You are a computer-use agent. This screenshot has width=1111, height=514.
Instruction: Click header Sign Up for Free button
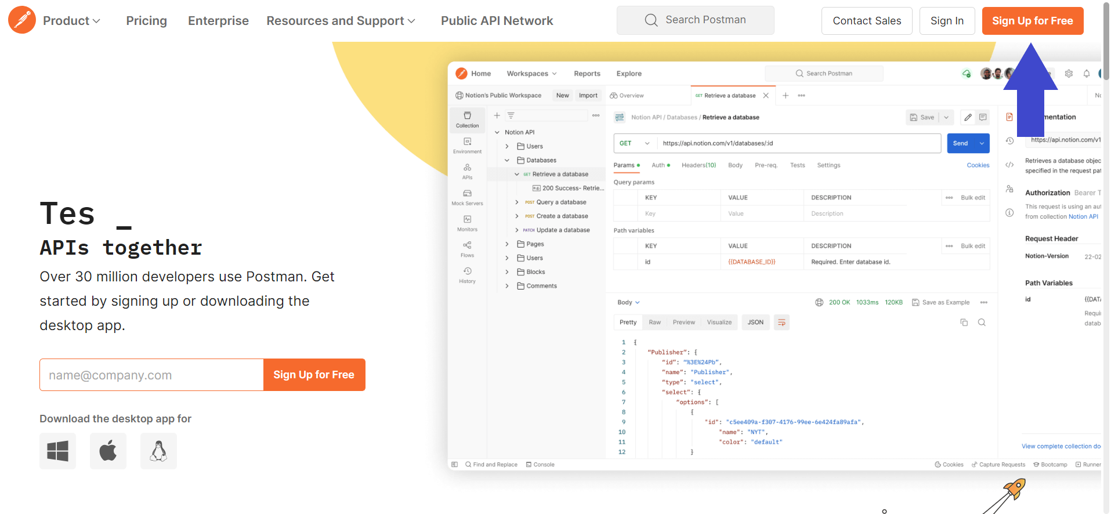(x=1033, y=21)
